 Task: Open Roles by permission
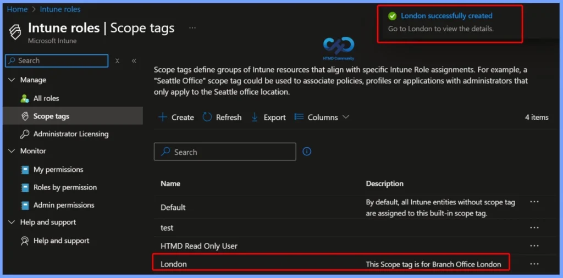[65, 187]
